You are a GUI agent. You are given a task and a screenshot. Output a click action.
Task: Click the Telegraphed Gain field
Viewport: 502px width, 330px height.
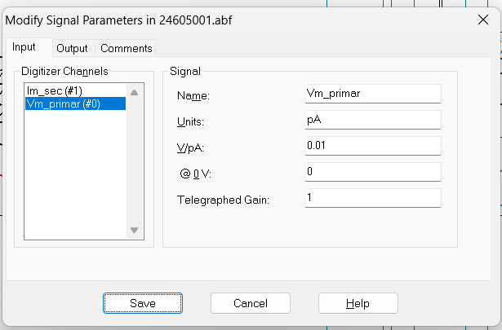pyautogui.click(x=373, y=198)
